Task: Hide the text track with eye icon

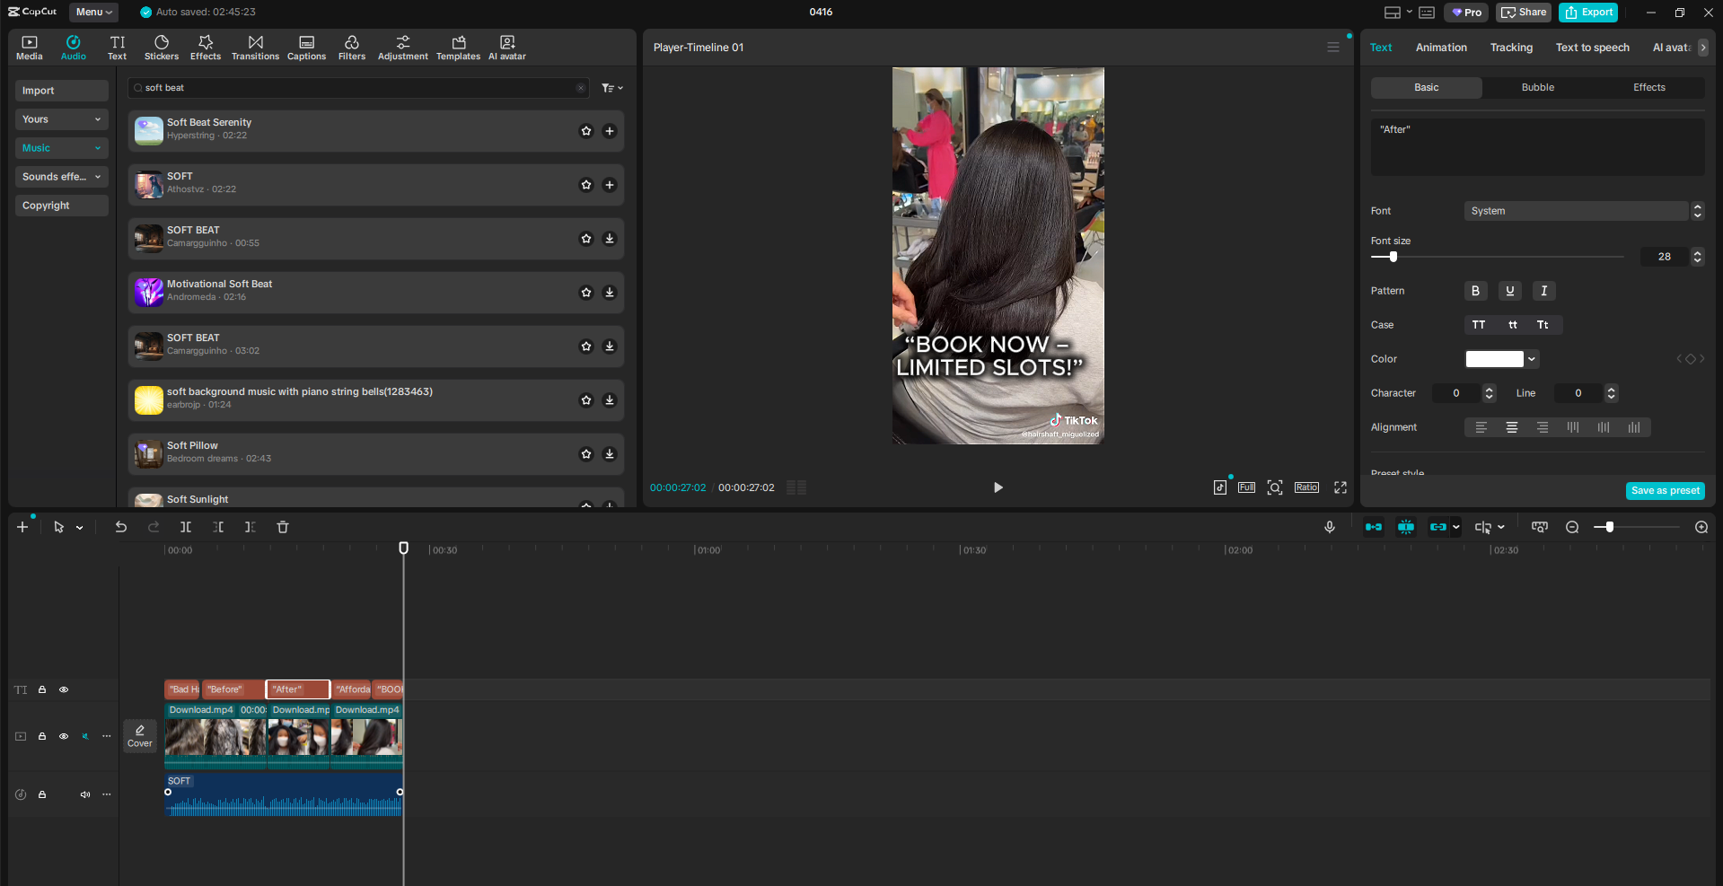Action: (64, 689)
